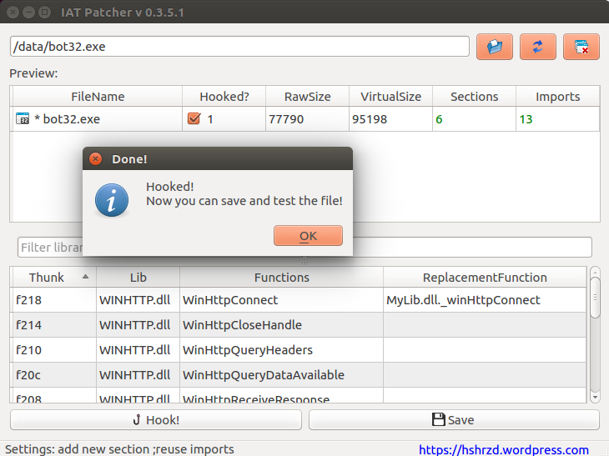Click the Save button
This screenshot has height=456, width=609.
point(454,420)
